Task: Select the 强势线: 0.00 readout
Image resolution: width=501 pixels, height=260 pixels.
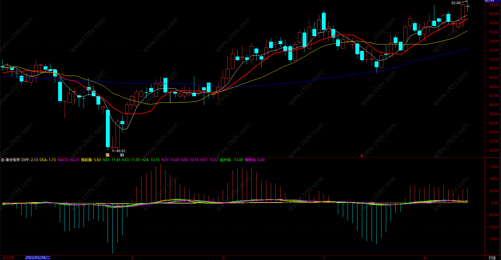Action: click(255, 160)
